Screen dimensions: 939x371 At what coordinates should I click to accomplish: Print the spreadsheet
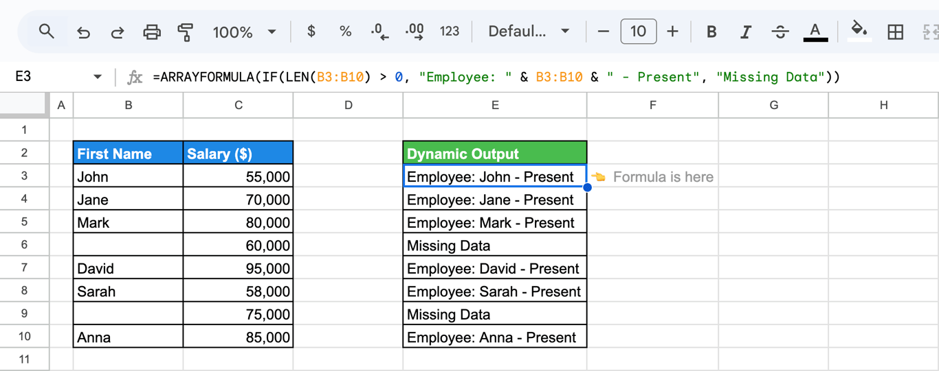151,32
